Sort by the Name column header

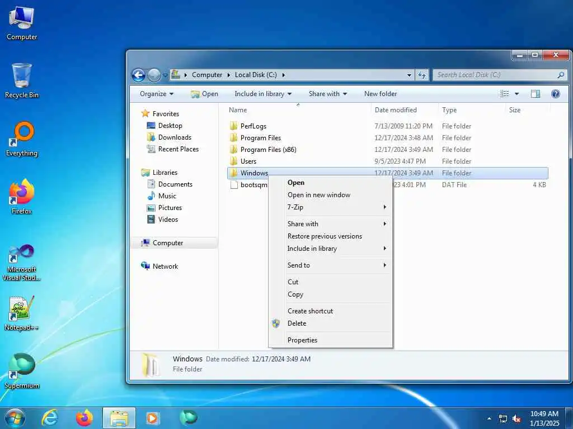point(298,110)
